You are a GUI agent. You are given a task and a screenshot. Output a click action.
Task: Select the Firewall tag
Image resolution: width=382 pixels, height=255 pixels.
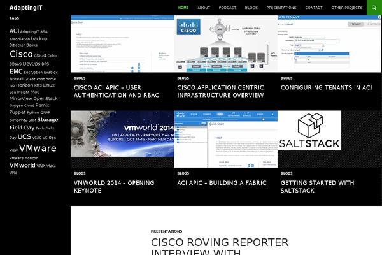click(17, 79)
